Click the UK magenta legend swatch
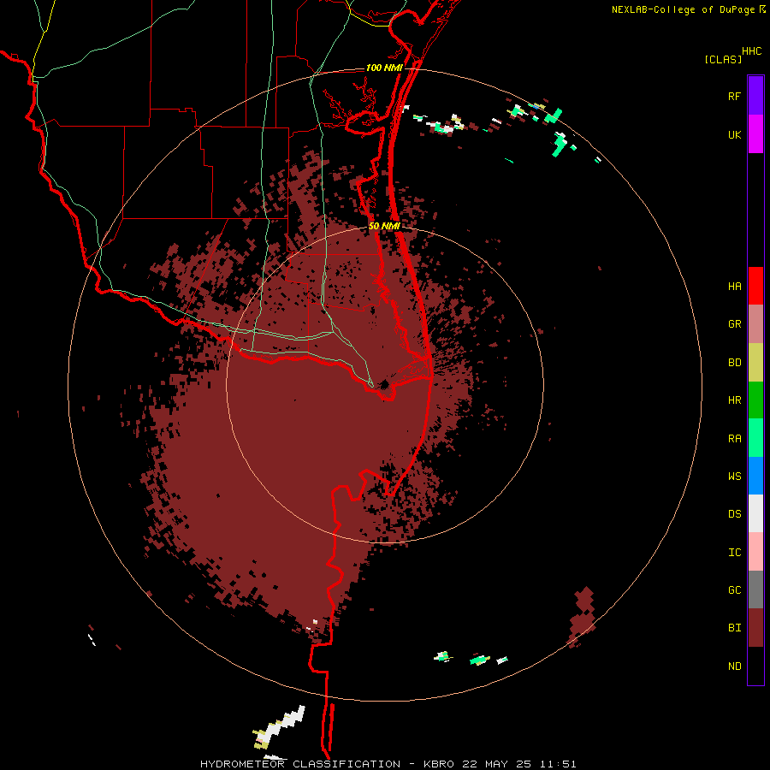 tap(755, 134)
